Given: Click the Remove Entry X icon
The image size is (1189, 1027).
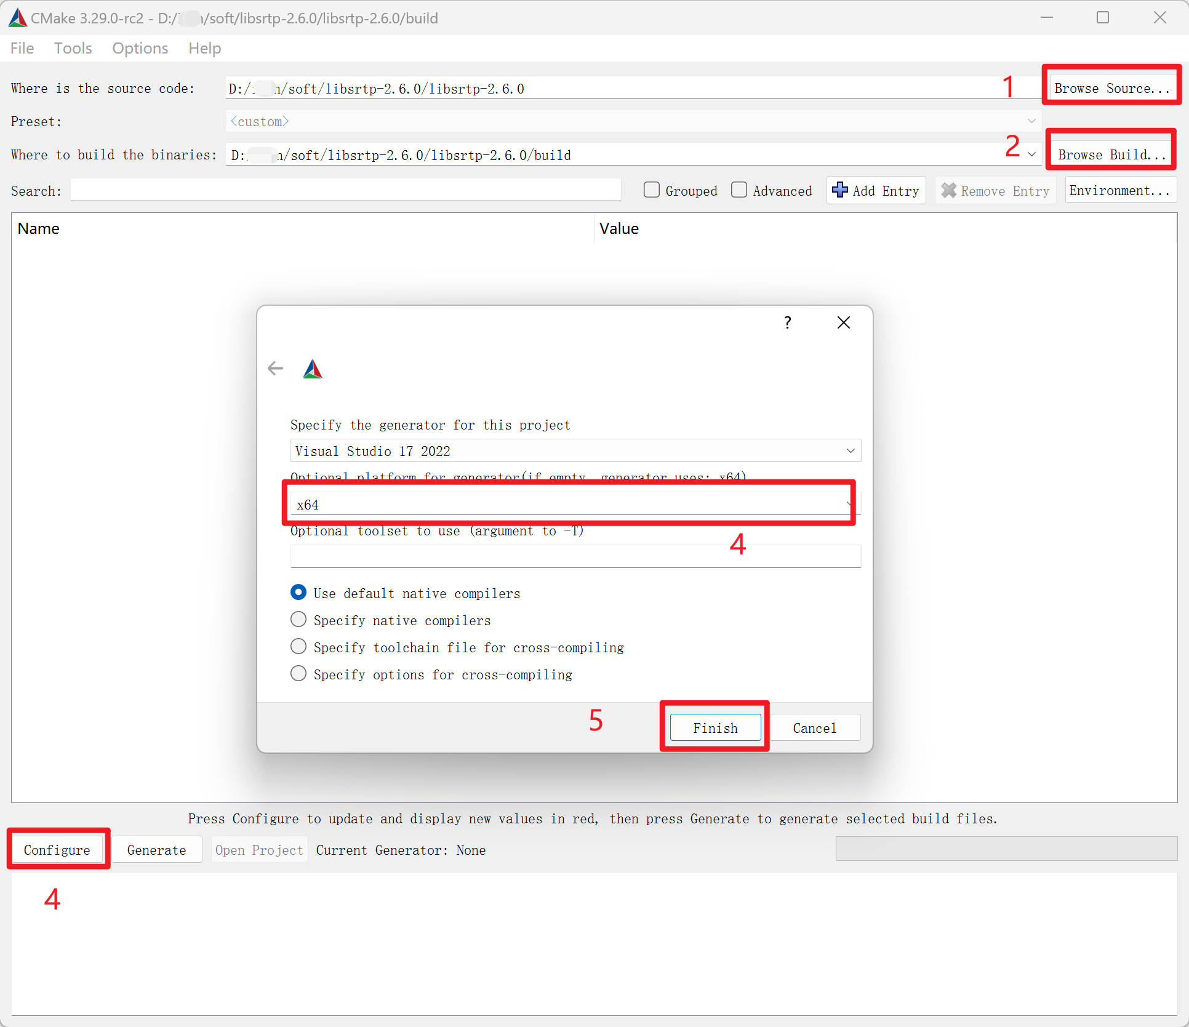Looking at the screenshot, I should click(x=947, y=191).
